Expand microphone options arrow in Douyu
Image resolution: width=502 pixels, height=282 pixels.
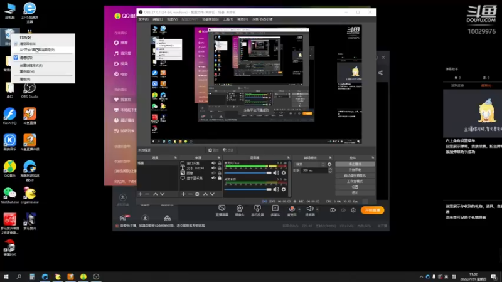[x=300, y=209]
